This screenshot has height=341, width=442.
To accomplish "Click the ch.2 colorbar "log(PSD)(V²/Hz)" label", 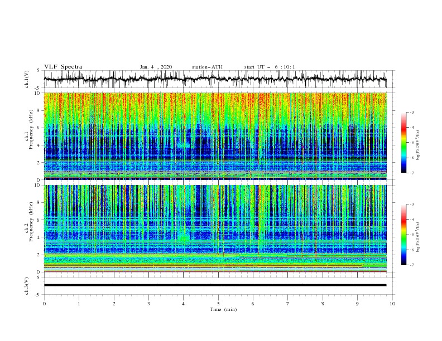I will click(x=419, y=237).
